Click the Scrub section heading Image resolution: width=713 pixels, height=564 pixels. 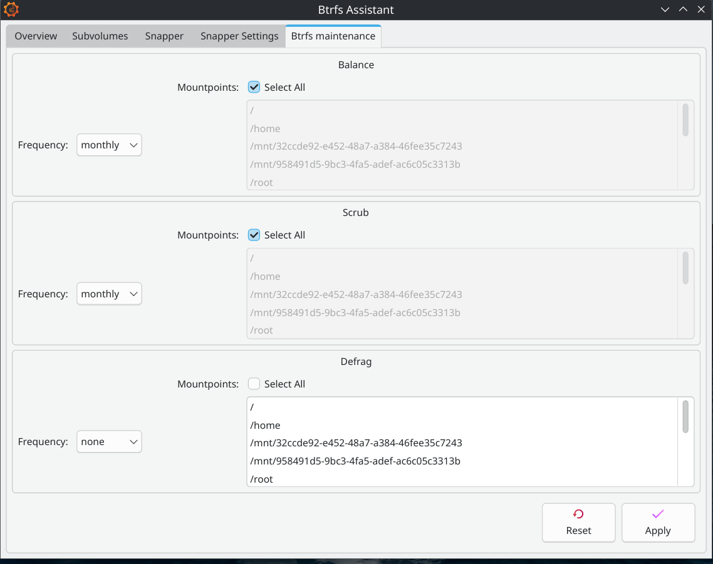(356, 213)
